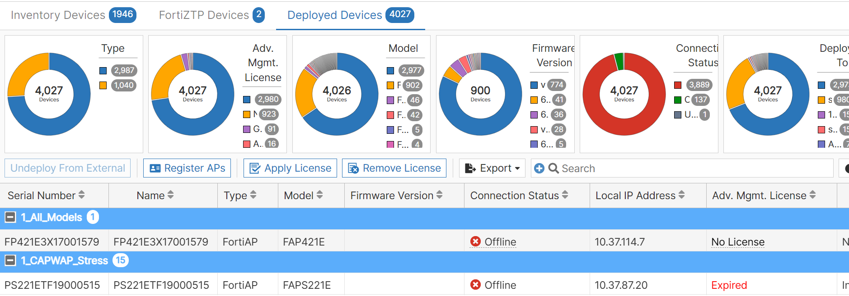
Task: Select the Deployed Devices tab
Action: (x=350, y=15)
